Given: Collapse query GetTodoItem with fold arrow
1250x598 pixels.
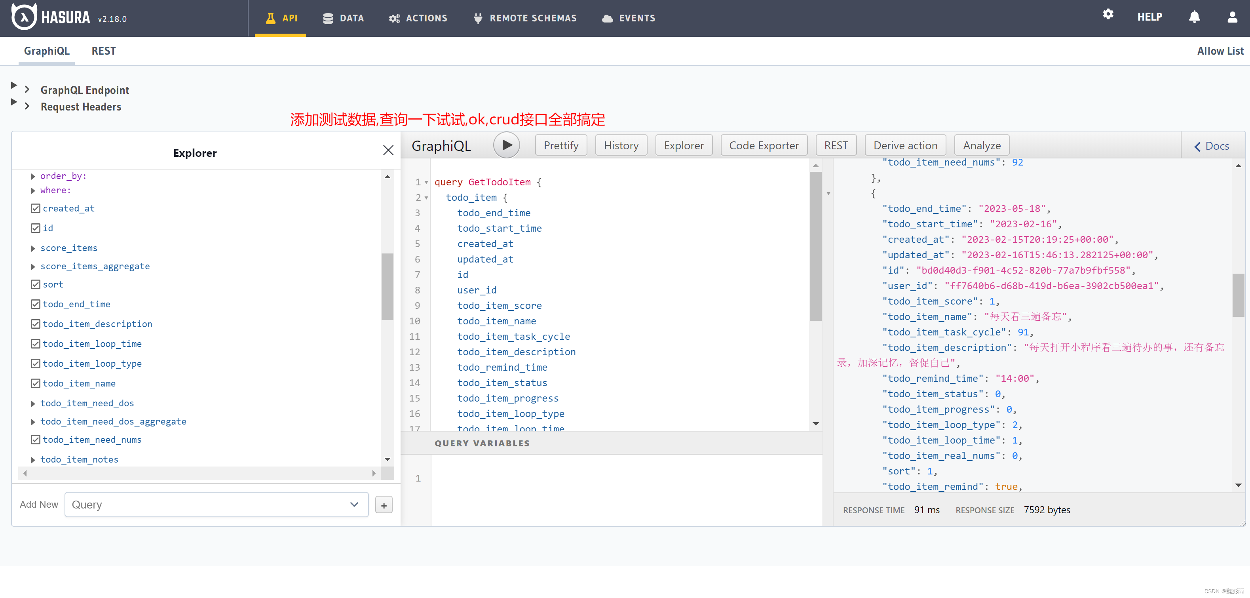Looking at the screenshot, I should [x=426, y=183].
